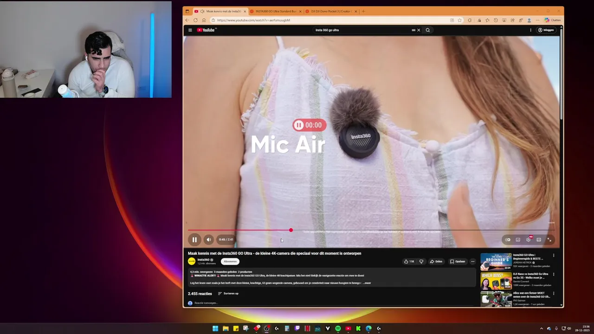
Task: Switch to theater mode in the player
Action: click(x=539, y=240)
